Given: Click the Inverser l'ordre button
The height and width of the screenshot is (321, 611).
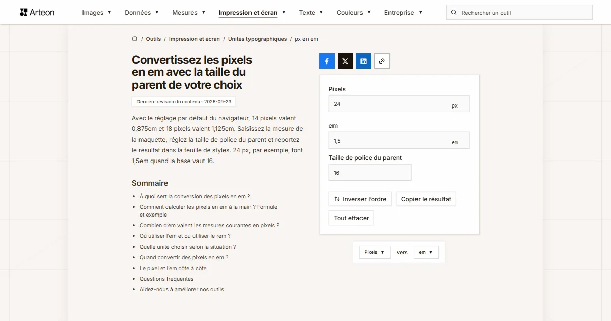Looking at the screenshot, I should (360, 199).
